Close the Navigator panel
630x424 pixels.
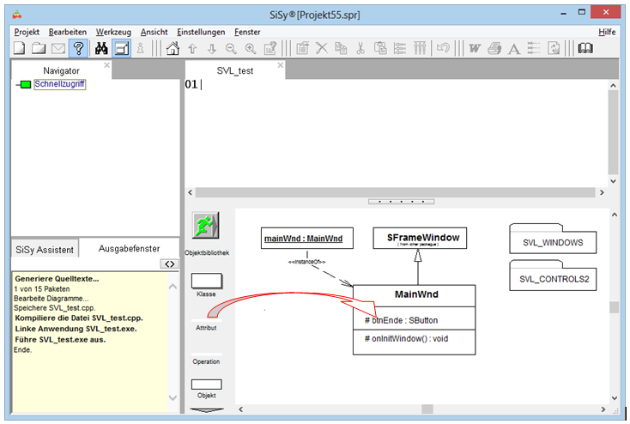[x=107, y=65]
